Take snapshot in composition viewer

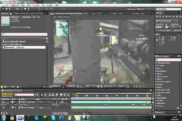point(78,86)
